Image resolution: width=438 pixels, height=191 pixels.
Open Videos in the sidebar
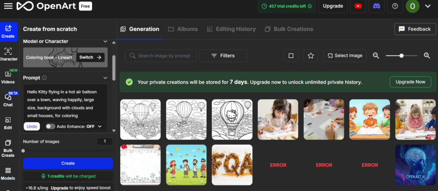(8, 77)
